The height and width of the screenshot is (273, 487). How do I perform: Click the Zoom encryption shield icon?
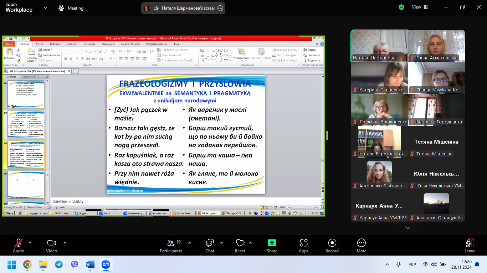pos(401,7)
